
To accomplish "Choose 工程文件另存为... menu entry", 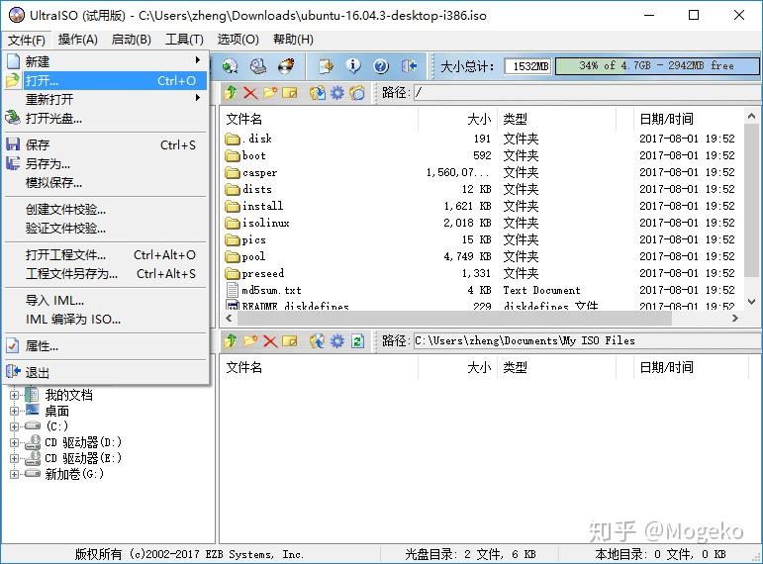I will tap(106, 274).
